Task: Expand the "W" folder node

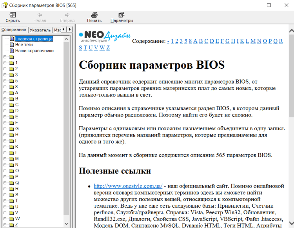Action: [x=5, y=219]
